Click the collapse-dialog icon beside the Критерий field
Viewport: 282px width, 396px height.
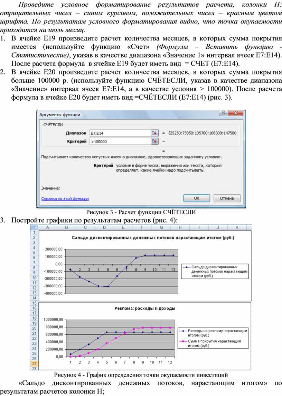point(154,142)
